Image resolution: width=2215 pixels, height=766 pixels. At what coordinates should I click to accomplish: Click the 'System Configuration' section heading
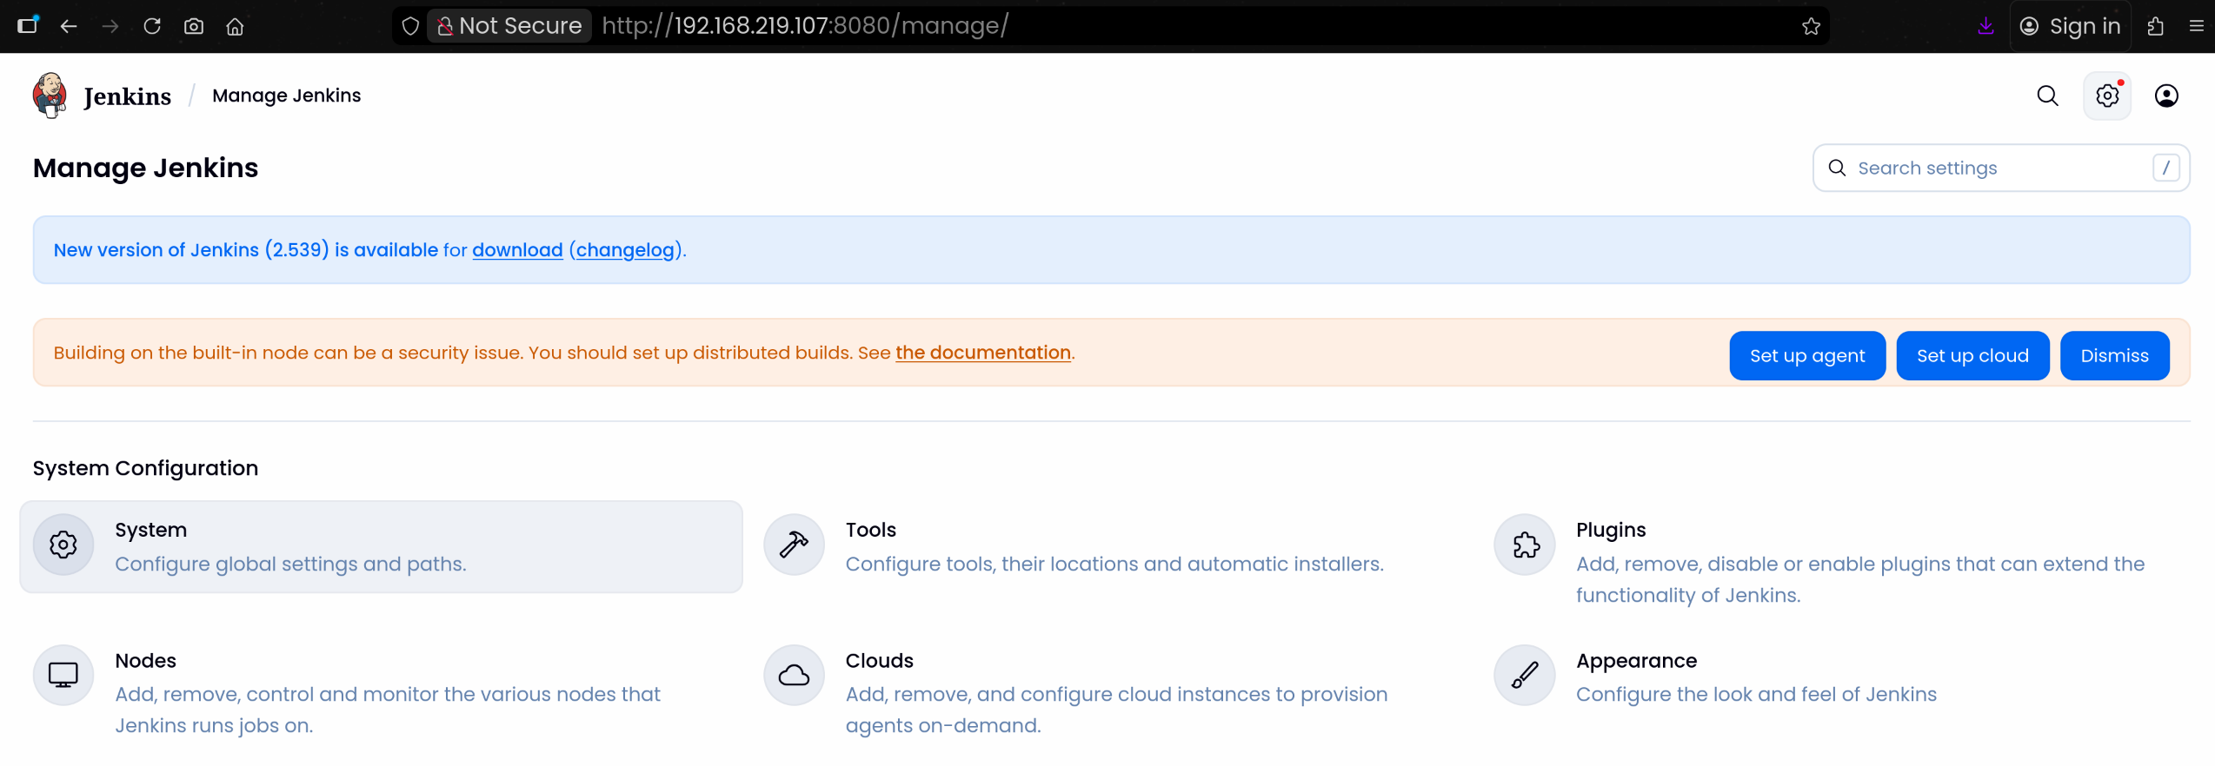tap(145, 468)
